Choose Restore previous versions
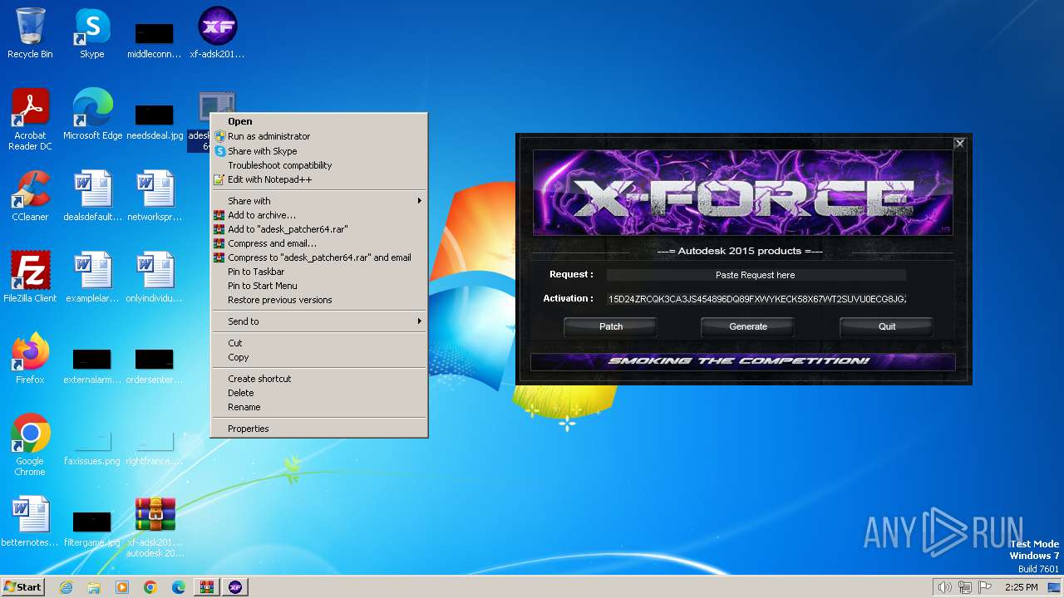Viewport: 1064px width, 598px height. 319,300
